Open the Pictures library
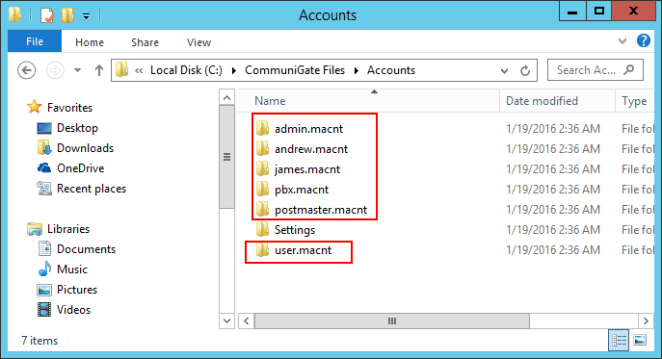This screenshot has height=359, width=662. [x=77, y=290]
